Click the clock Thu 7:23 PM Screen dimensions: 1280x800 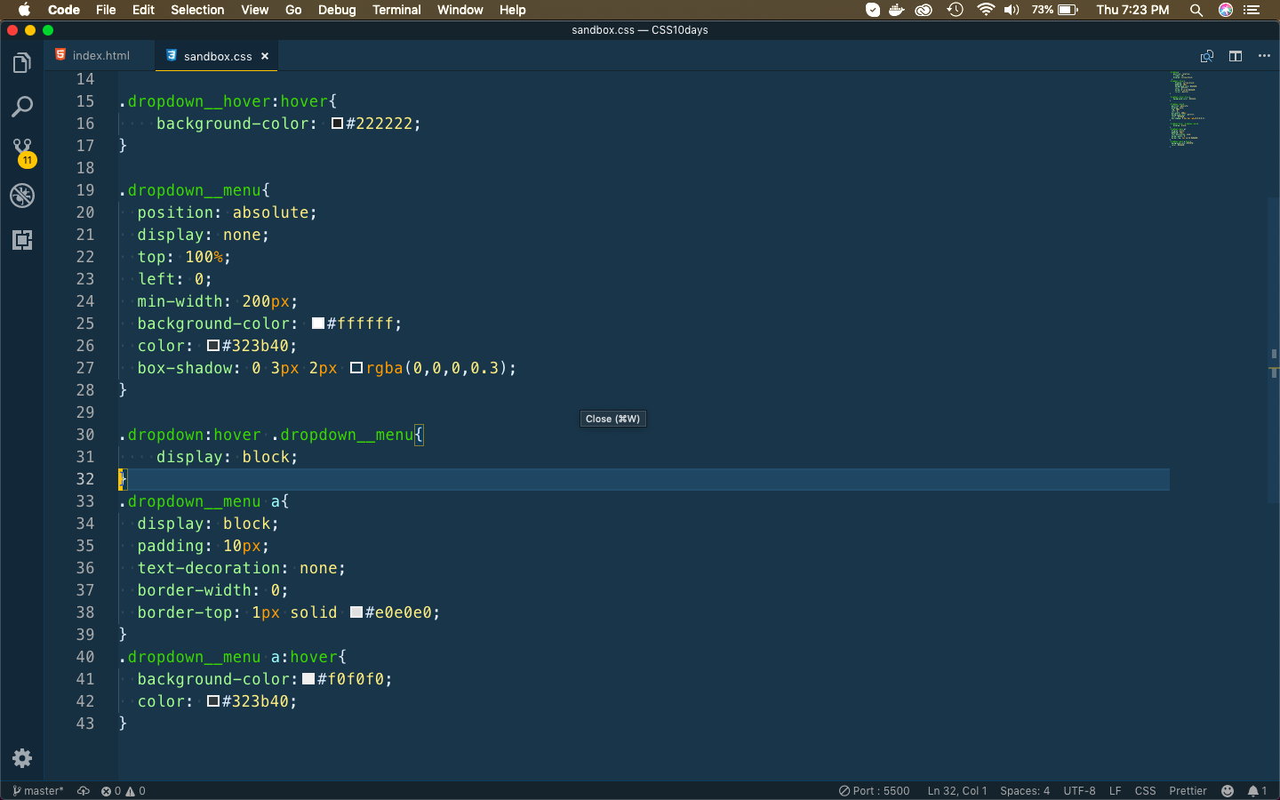click(x=1132, y=10)
